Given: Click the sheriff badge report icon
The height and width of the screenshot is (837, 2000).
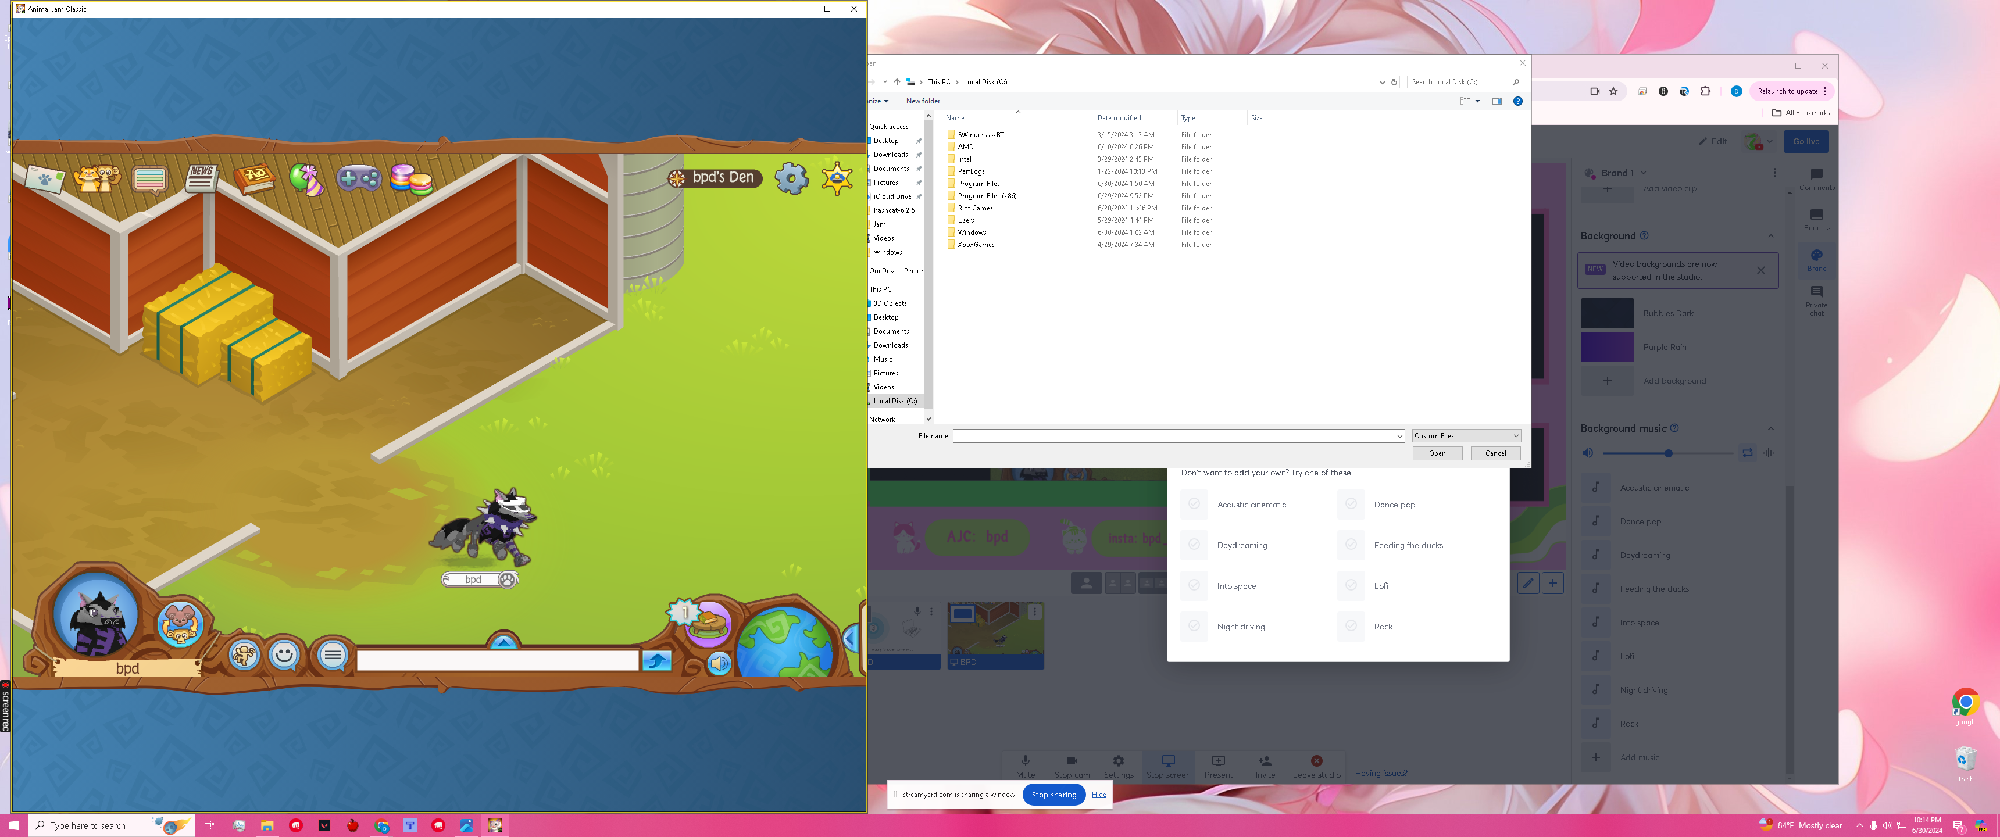Looking at the screenshot, I should coord(837,178).
